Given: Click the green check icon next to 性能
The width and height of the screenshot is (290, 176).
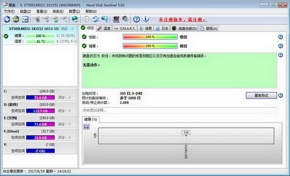Looking at the screenshot, I should point(84,37).
